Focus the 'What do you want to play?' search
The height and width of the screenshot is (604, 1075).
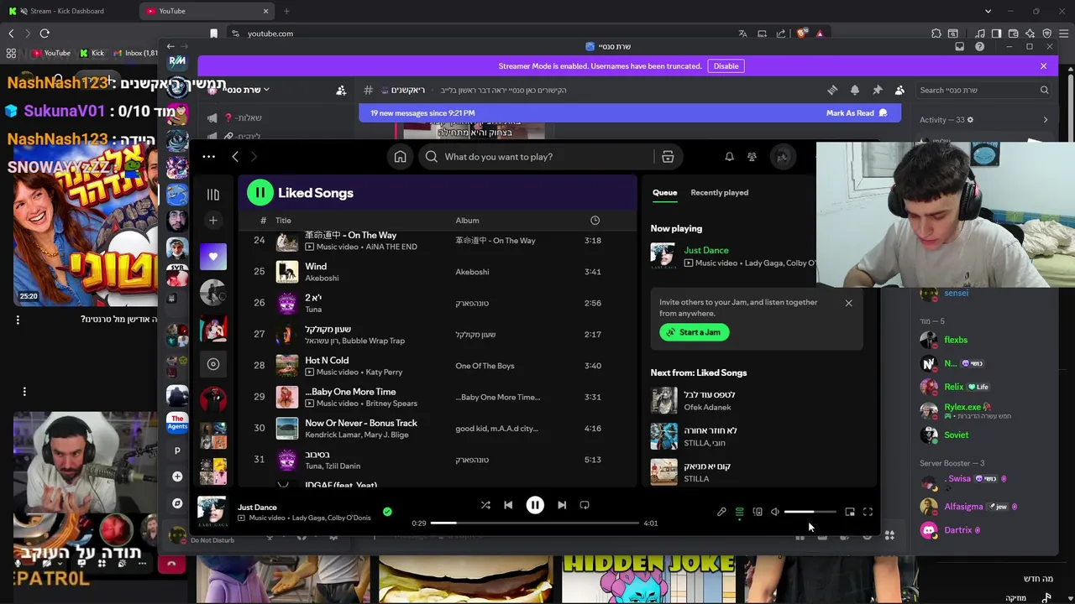tap(537, 157)
